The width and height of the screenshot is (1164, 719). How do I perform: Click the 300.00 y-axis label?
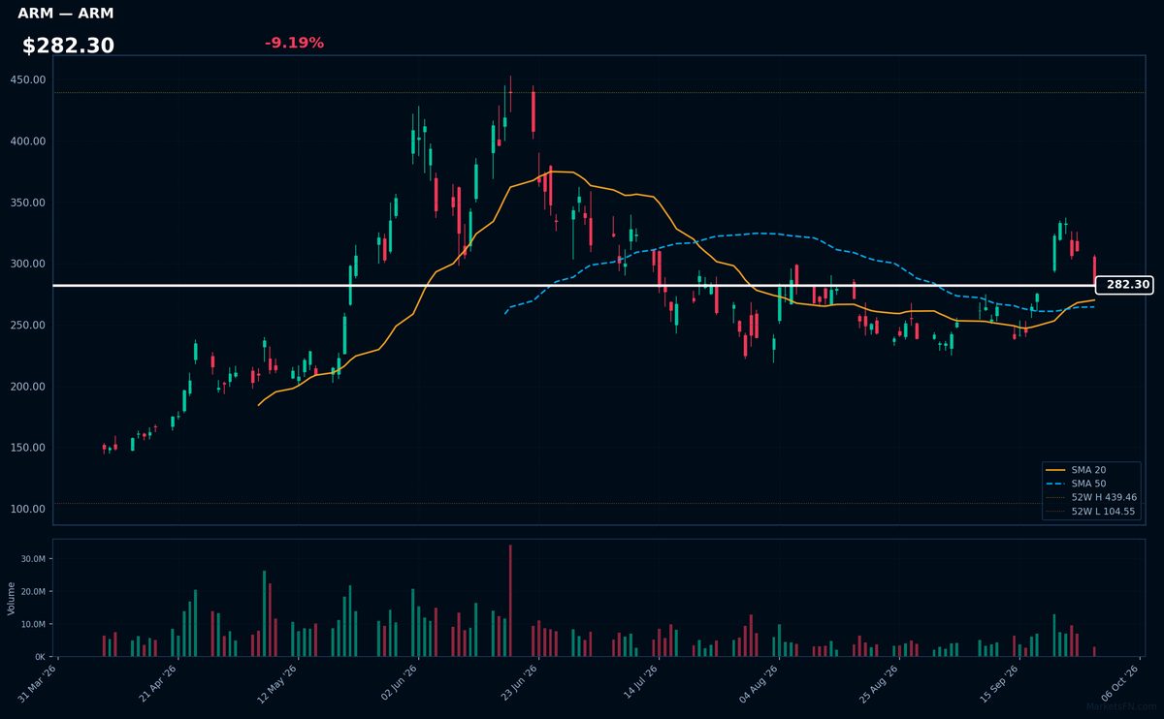point(28,264)
